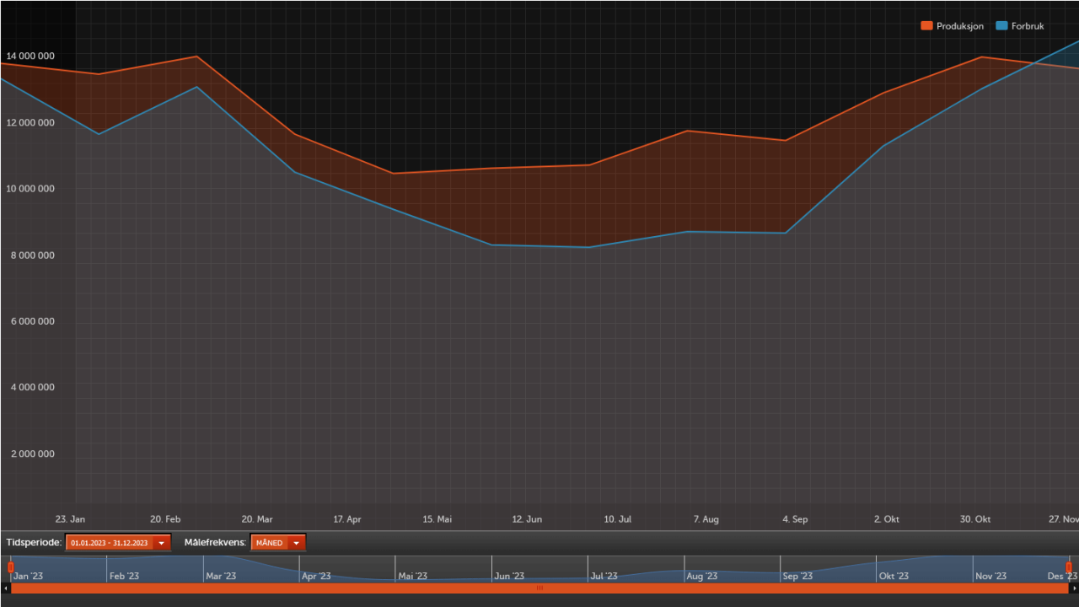Select Jun '23 in the timeline navigator
Image resolution: width=1079 pixels, height=607 pixels.
pos(509,576)
